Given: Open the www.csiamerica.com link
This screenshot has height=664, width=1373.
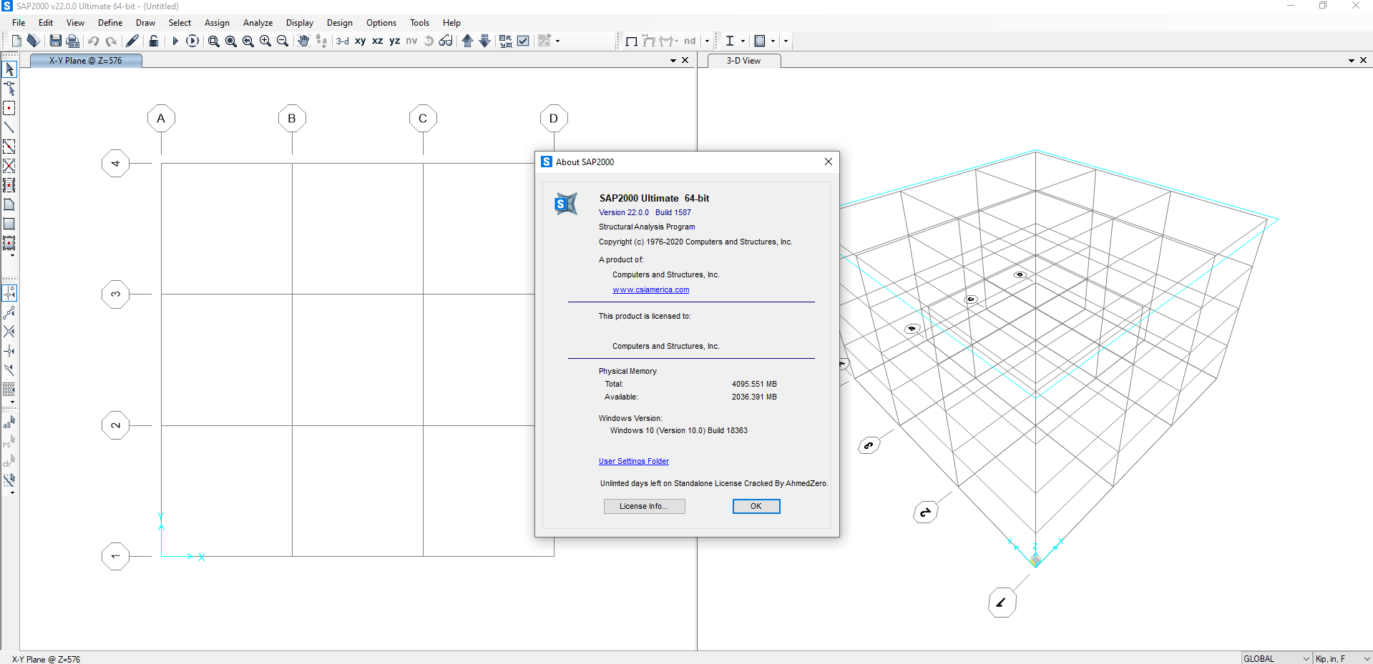Looking at the screenshot, I should [651, 289].
